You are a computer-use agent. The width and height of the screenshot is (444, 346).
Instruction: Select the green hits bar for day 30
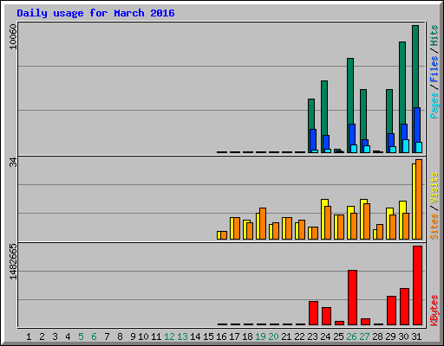[x=402, y=83]
